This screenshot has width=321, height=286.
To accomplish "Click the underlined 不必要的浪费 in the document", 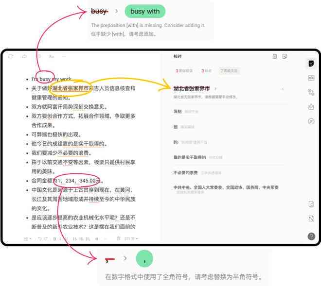I will pyautogui.click(x=73, y=153).
